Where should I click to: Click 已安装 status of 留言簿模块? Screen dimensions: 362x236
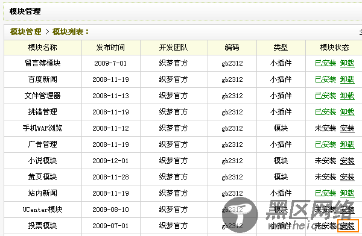coord(326,63)
